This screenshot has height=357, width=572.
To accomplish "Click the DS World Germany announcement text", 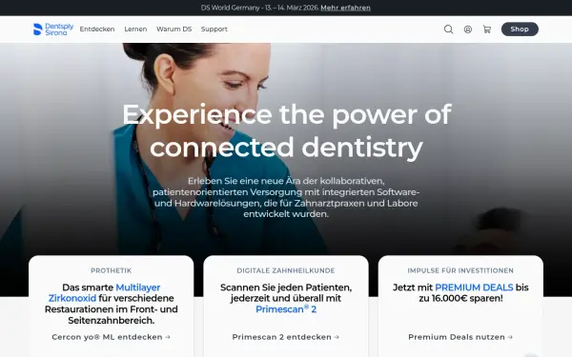I will pyautogui.click(x=259, y=8).
